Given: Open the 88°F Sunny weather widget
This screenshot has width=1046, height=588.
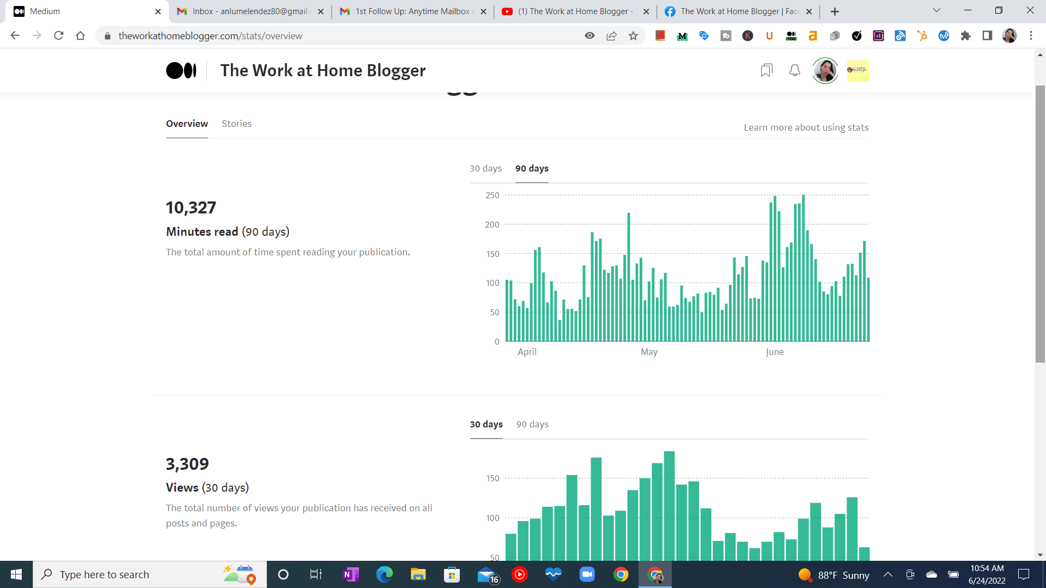Looking at the screenshot, I should [x=834, y=575].
